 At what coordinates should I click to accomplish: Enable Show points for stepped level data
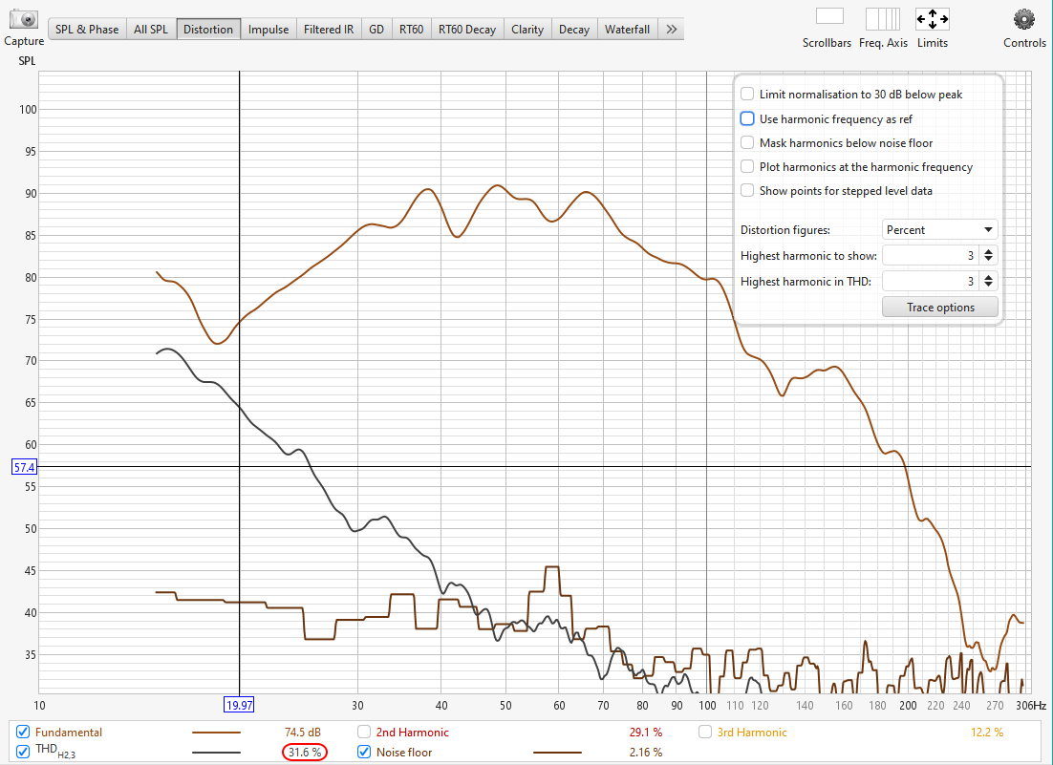coord(747,191)
